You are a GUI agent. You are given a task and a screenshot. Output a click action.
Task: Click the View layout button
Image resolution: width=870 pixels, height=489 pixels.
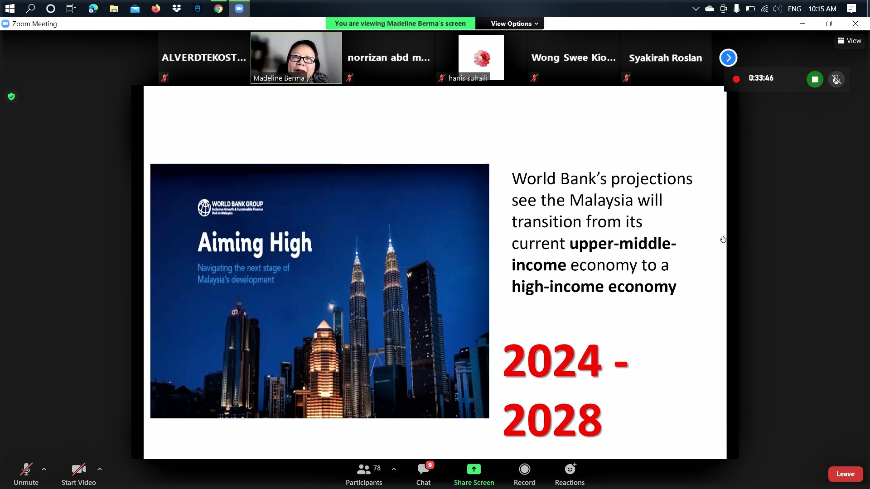pyautogui.click(x=850, y=41)
